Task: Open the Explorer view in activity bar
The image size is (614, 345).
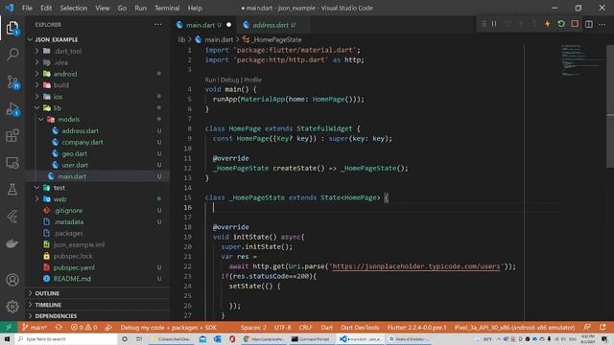Action: point(12,28)
